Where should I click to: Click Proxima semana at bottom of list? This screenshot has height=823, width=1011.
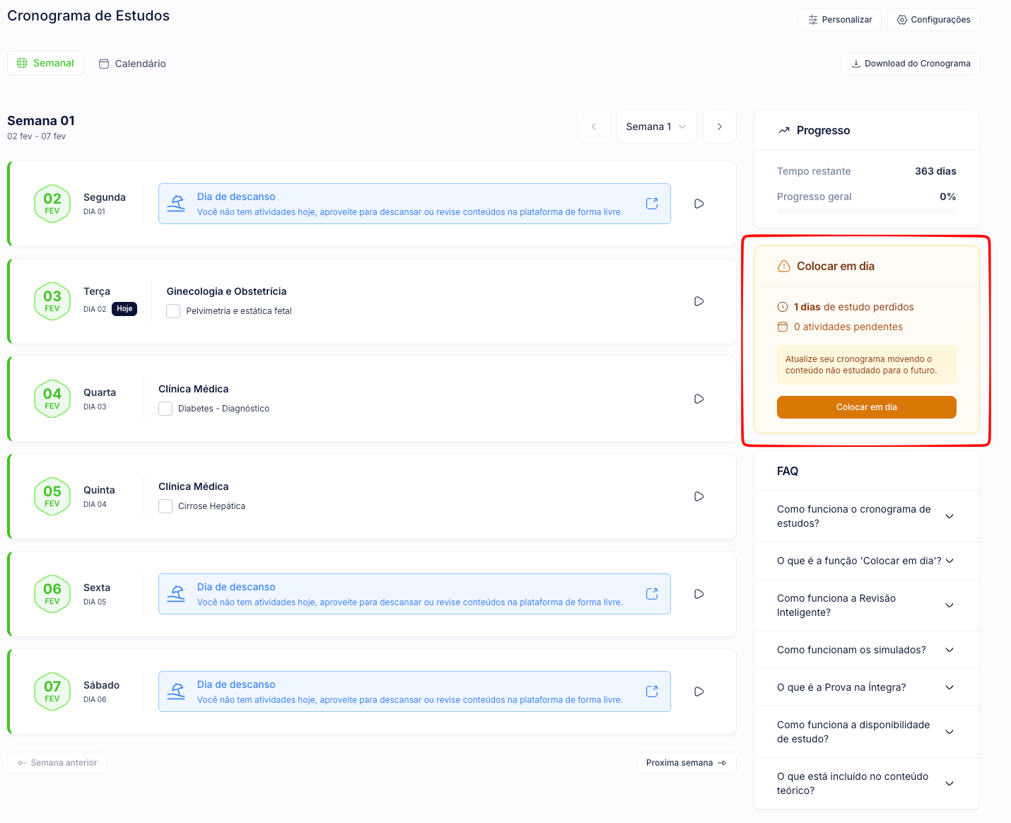(x=686, y=763)
